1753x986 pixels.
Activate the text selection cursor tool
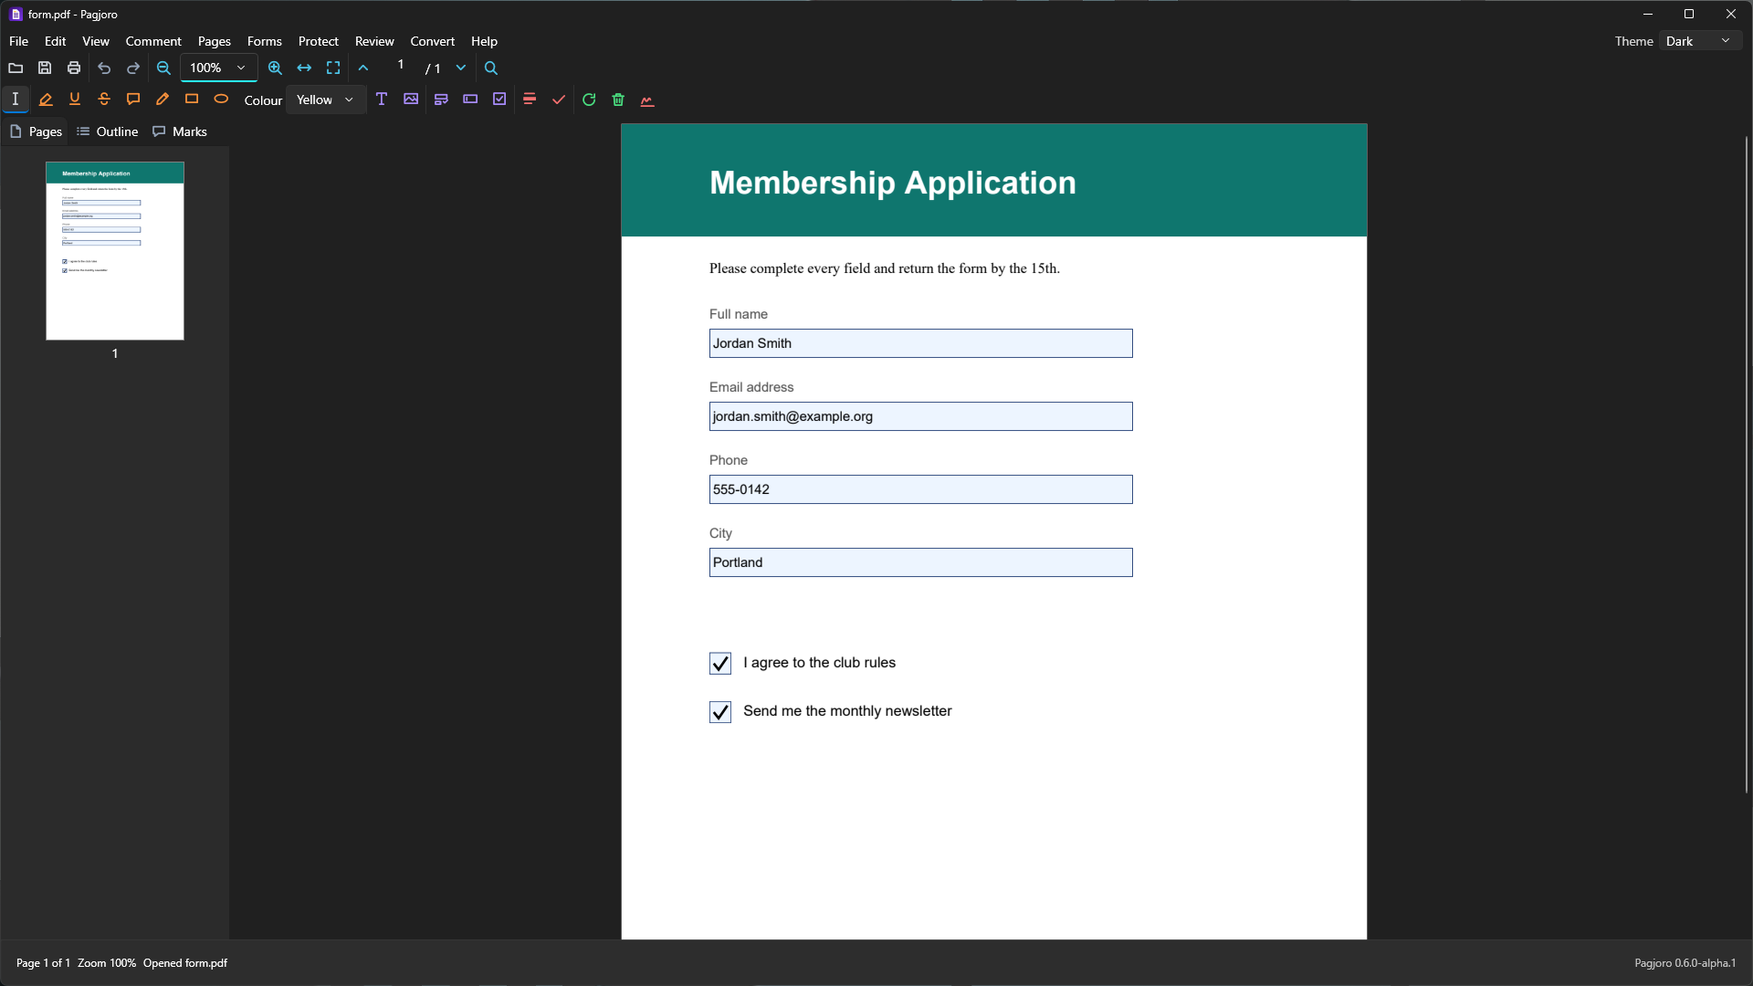(x=16, y=100)
